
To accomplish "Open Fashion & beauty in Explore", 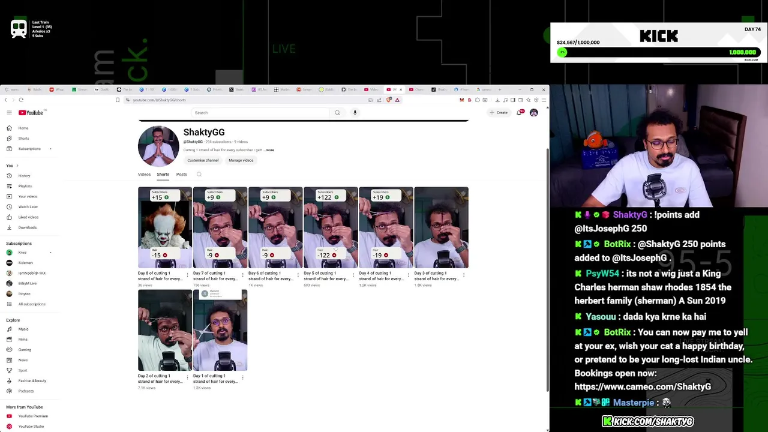I will pos(32,381).
